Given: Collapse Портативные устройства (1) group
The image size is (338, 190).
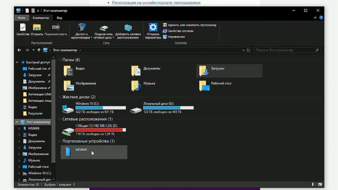Looking at the screenshot, I should pos(60,141).
